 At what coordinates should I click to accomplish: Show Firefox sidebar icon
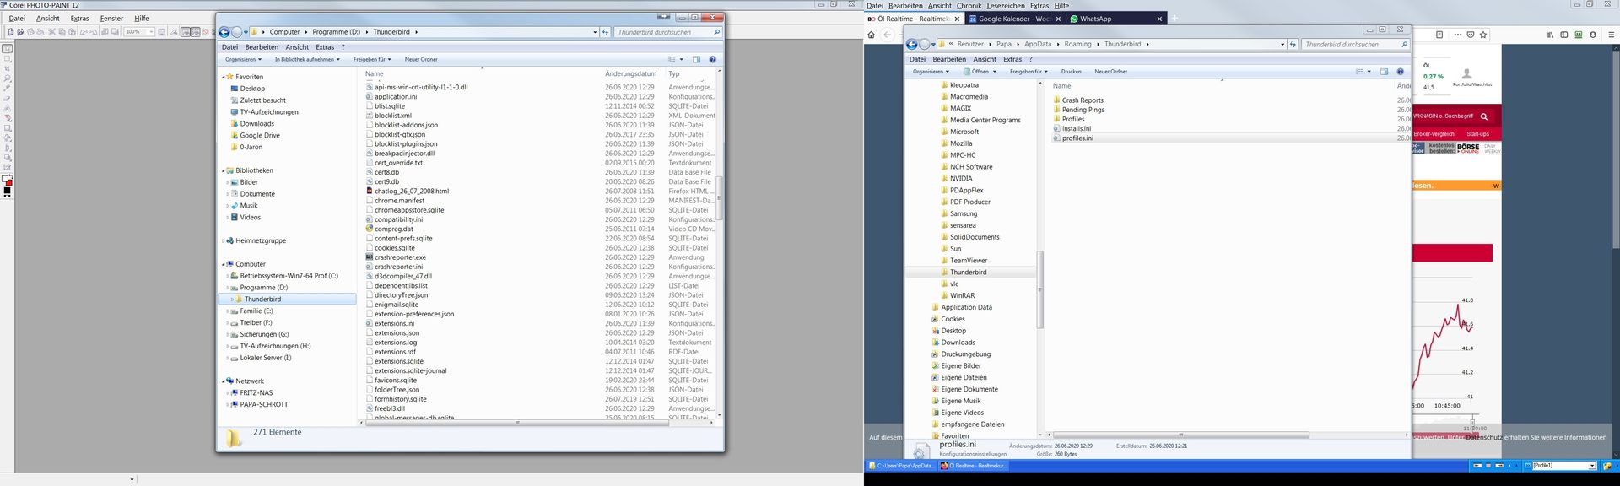(1564, 35)
